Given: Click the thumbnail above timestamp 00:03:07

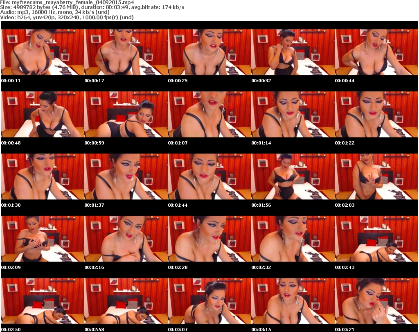Looking at the screenshot, I should pyautogui.click(x=209, y=301).
